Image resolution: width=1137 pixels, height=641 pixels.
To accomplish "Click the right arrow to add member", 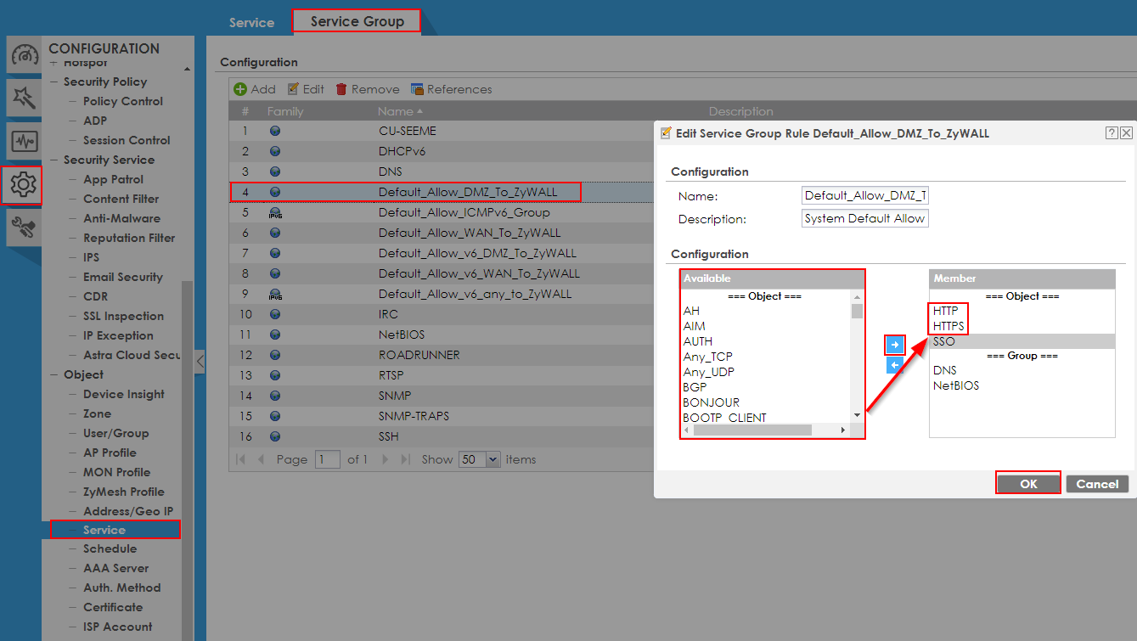I will coord(894,345).
